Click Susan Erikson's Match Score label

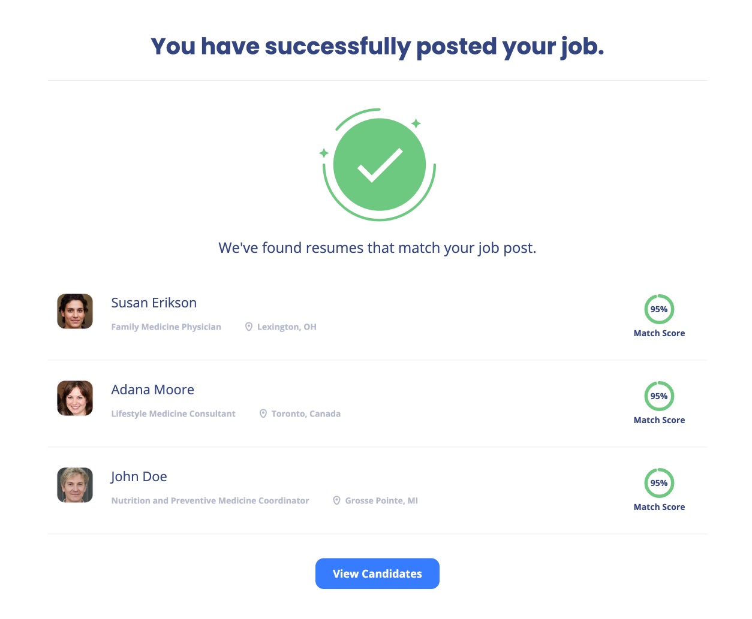(x=659, y=333)
